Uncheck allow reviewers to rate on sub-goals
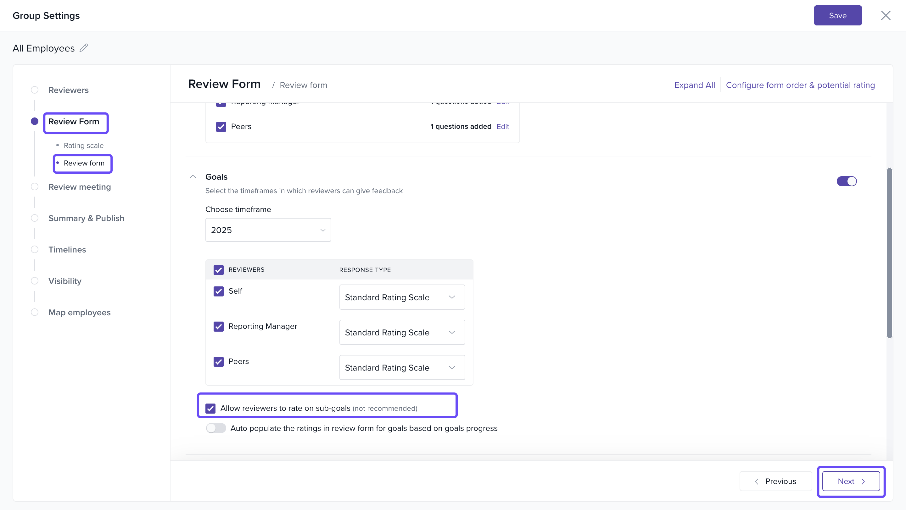The width and height of the screenshot is (906, 510). [x=210, y=408]
